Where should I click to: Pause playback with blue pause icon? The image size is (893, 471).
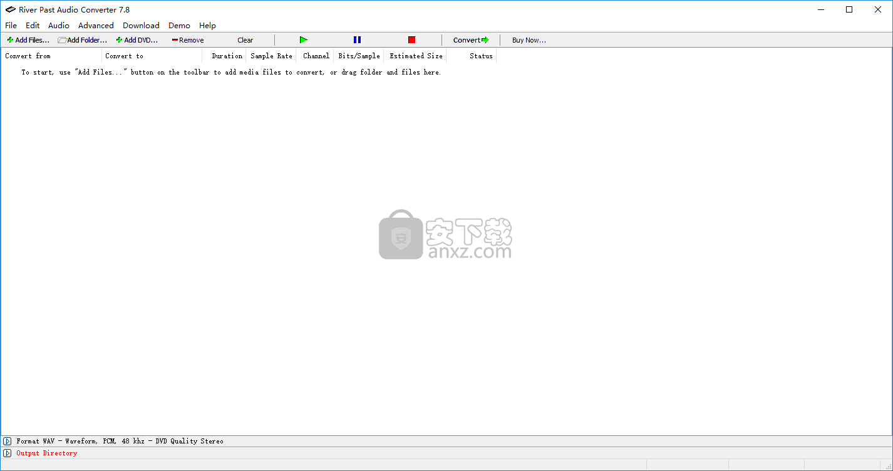point(357,40)
